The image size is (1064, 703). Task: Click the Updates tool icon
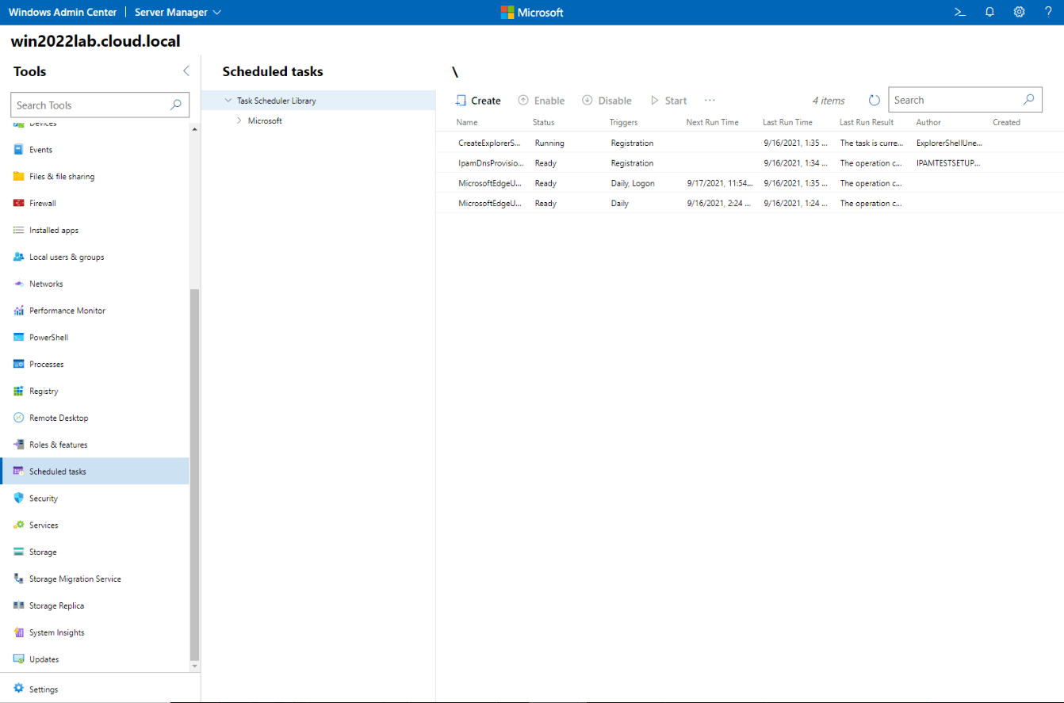coord(19,659)
